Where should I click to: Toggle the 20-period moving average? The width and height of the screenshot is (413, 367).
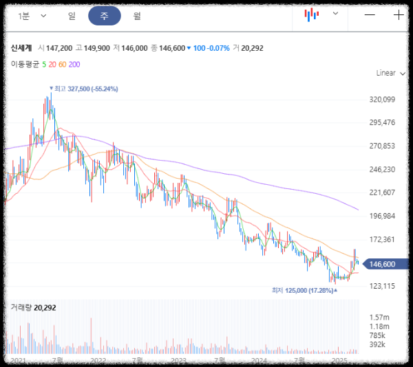tap(52, 65)
